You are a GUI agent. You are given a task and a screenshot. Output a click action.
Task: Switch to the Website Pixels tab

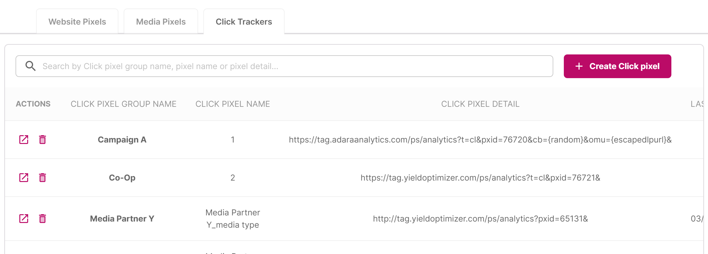tap(77, 21)
